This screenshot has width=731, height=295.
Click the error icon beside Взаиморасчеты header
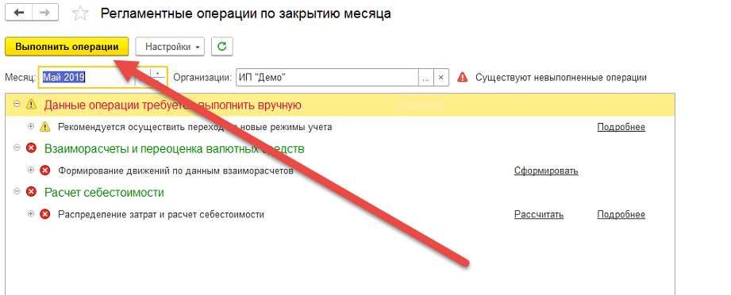click(x=31, y=148)
